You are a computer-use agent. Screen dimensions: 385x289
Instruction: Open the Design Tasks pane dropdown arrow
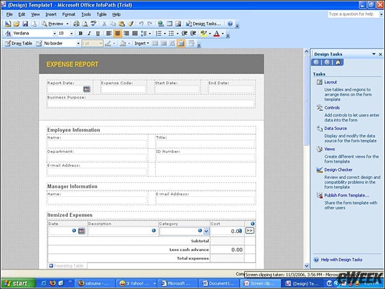(x=374, y=54)
